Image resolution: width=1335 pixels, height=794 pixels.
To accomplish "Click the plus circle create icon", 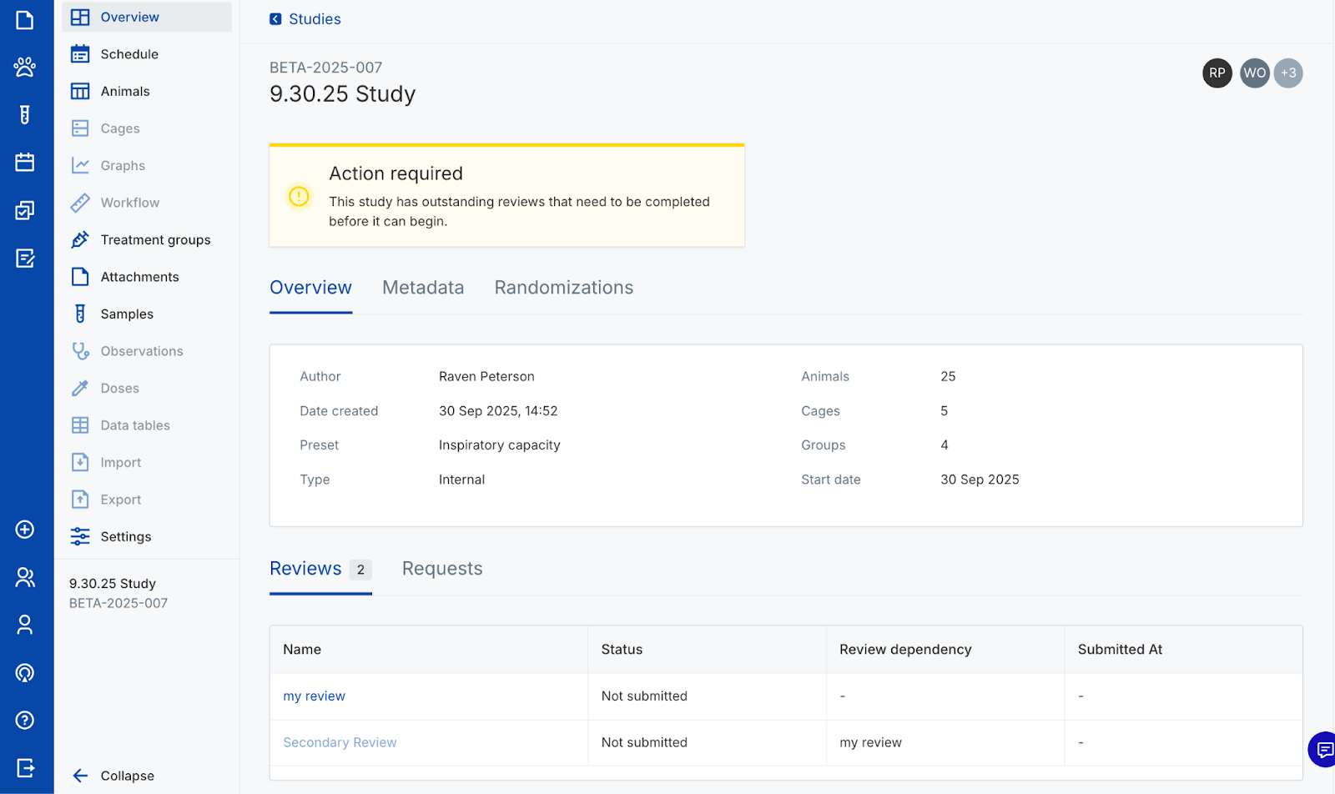I will 25,530.
